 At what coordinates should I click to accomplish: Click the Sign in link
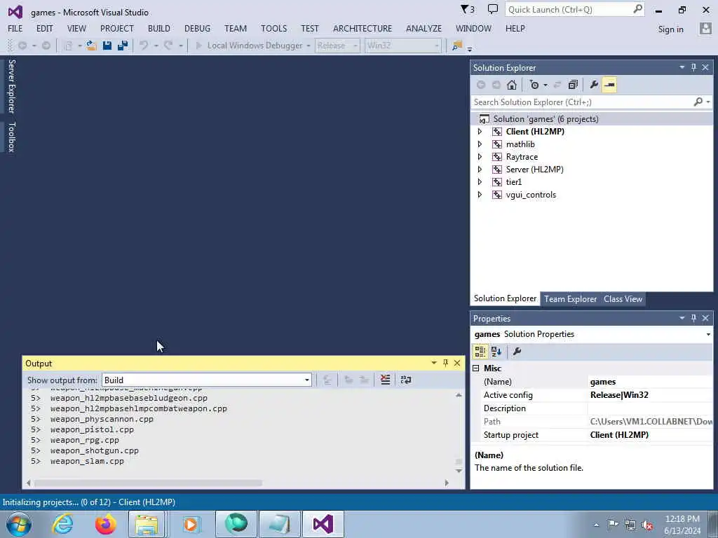point(670,29)
